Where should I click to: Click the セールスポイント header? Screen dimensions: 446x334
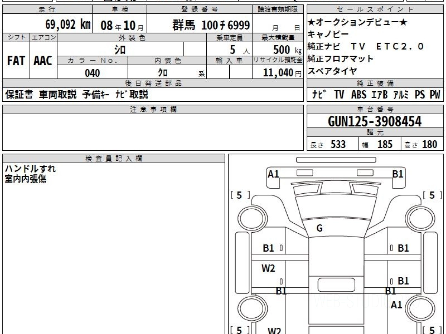[375, 10]
